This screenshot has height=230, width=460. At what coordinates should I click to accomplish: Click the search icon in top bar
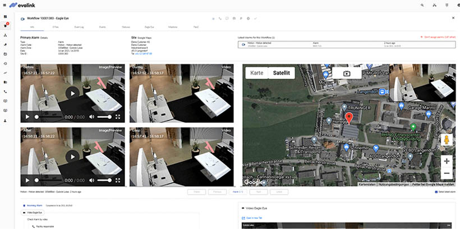coord(422,5)
